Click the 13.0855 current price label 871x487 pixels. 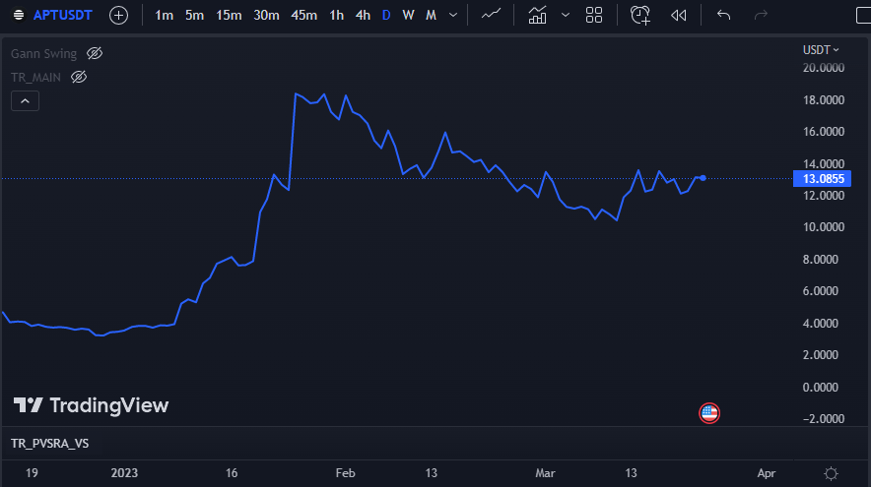822,179
